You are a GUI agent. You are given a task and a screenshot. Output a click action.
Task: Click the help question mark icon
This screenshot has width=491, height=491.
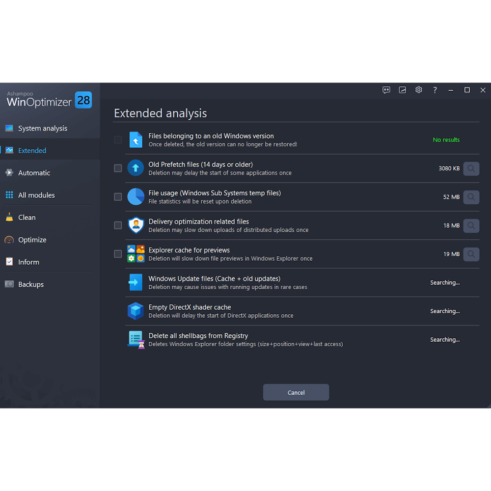(x=435, y=90)
